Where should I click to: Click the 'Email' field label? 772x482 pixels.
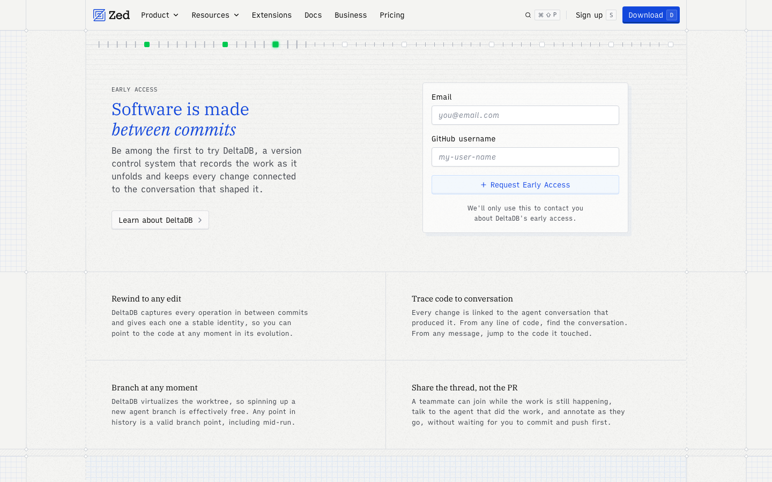(x=442, y=97)
